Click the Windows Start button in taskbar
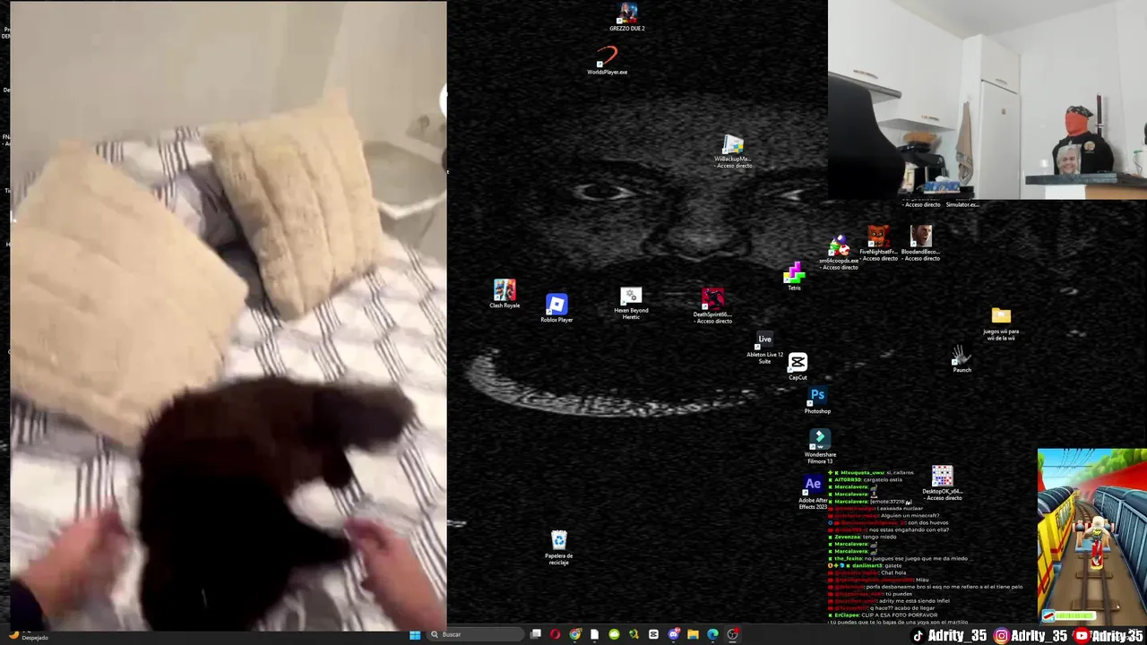Viewport: 1147px width, 645px height. [415, 634]
